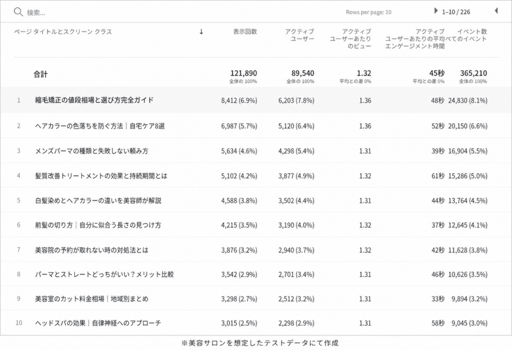512x350 pixels.
Task: Select row ヘアカラーの色落ちを防ぐ方法
Action: point(256,126)
